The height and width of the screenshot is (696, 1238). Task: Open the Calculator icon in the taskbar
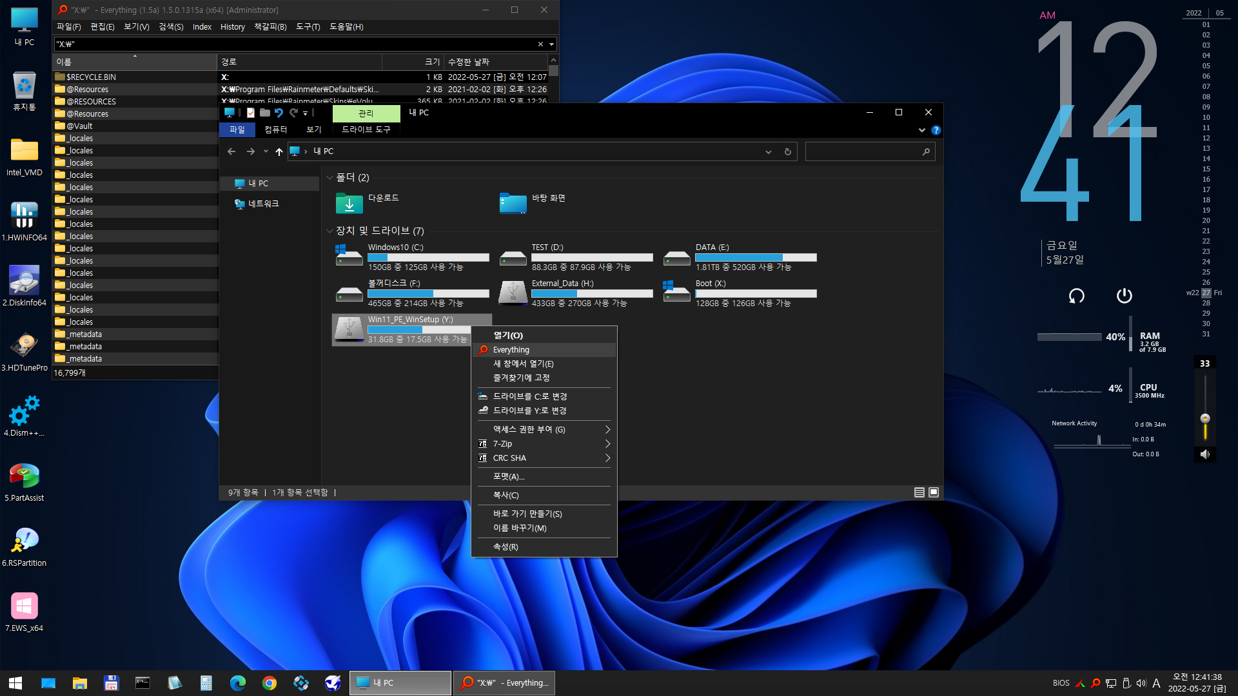point(206,683)
